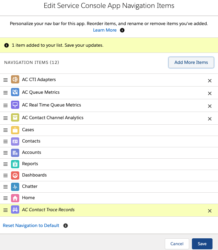218x250 pixels.
Task: Click the Chatter pulse icon
Action: point(15,187)
